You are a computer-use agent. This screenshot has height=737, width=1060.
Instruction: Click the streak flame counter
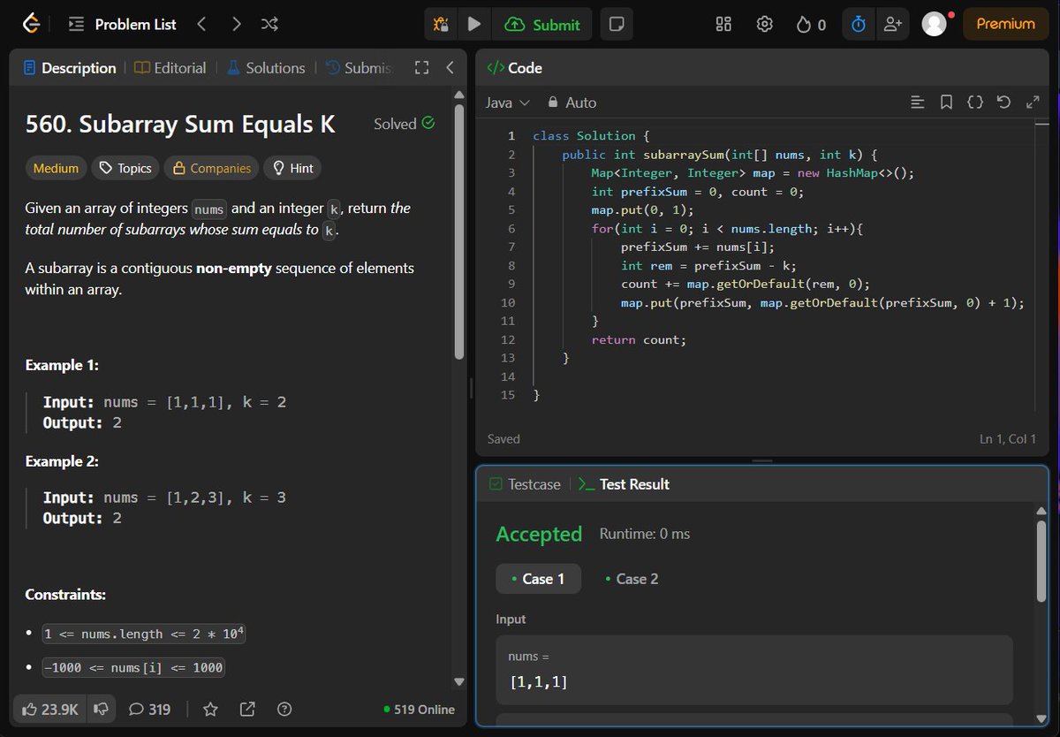point(811,25)
